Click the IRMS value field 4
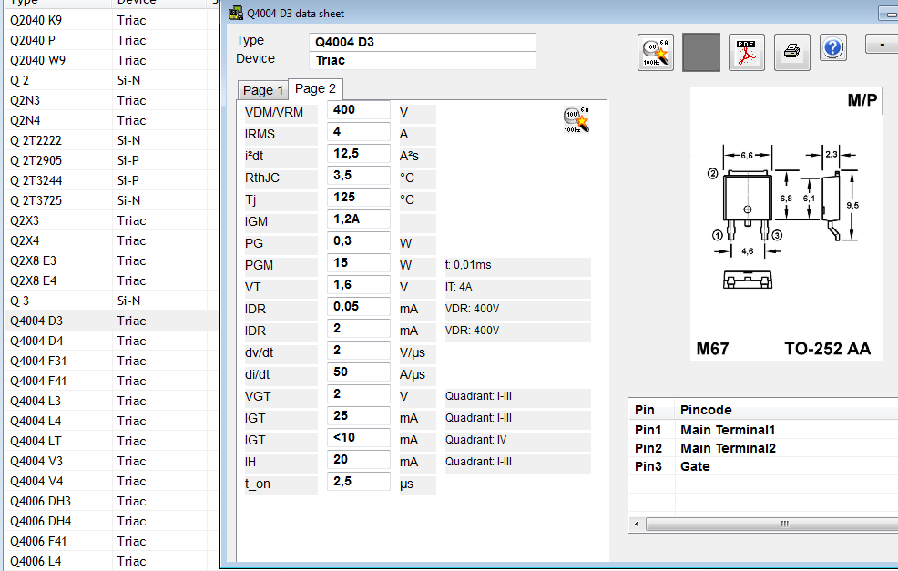 (x=359, y=132)
